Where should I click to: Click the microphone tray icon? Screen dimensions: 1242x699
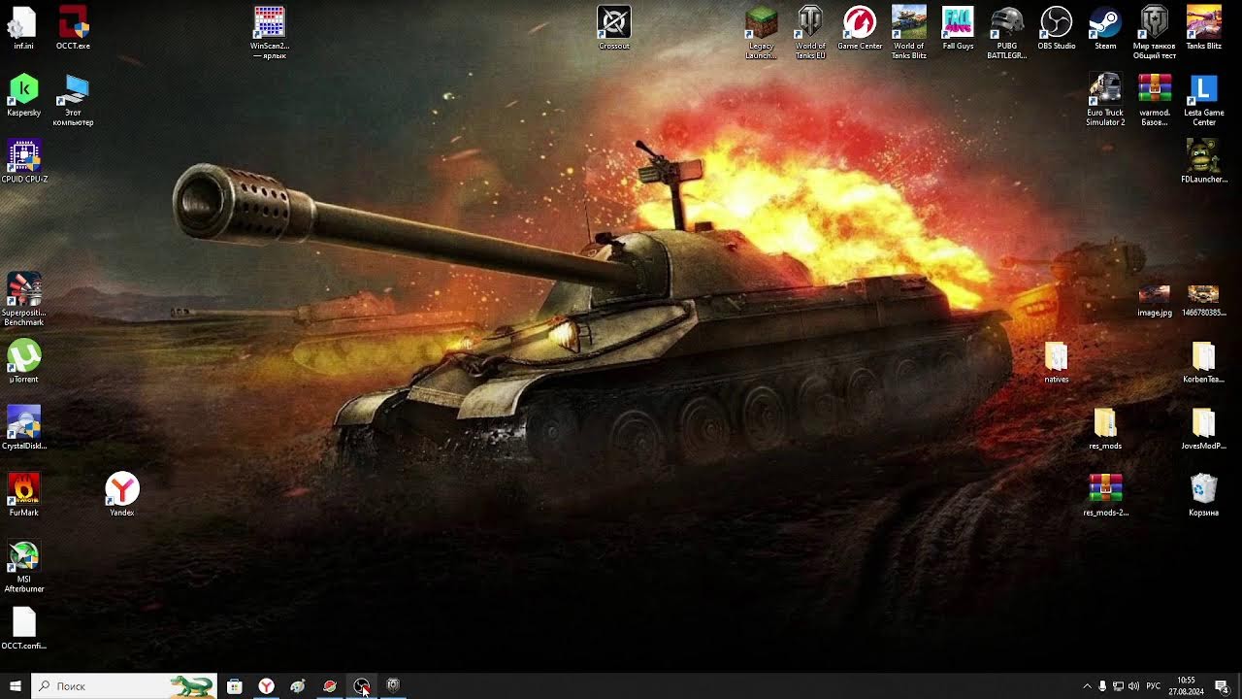click(x=1102, y=686)
